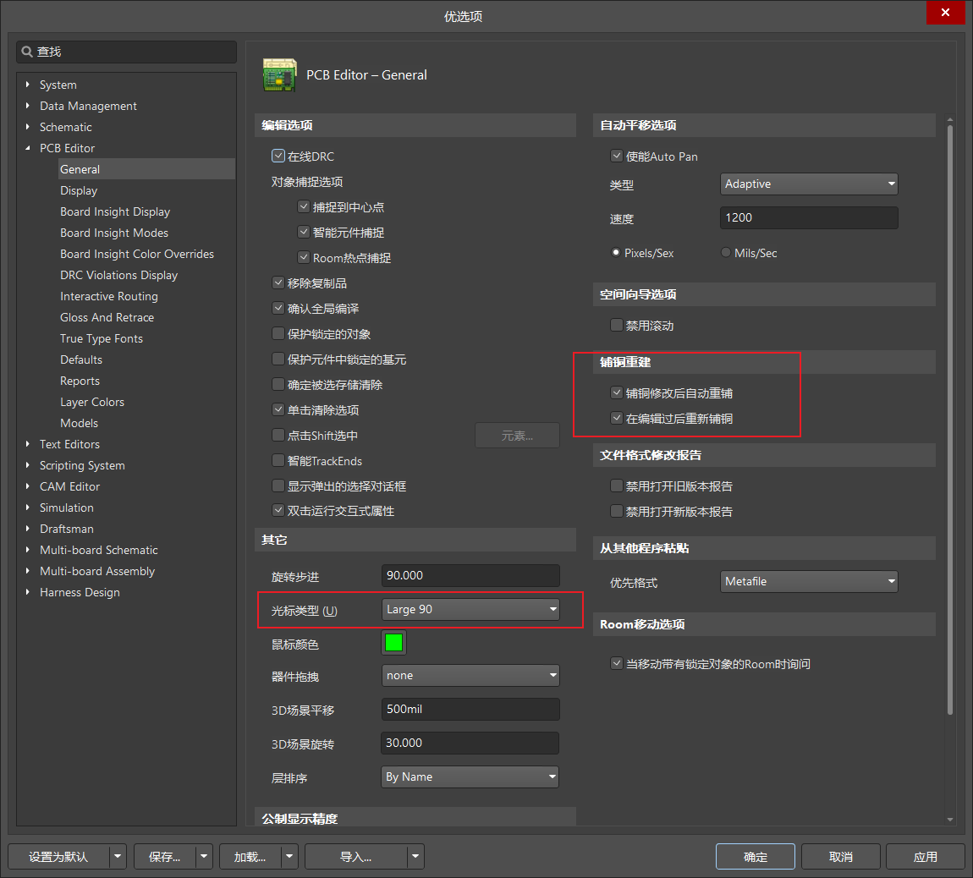The width and height of the screenshot is (973, 878).
Task: Toggle 智能元件捕捉 checkbox
Action: click(304, 232)
